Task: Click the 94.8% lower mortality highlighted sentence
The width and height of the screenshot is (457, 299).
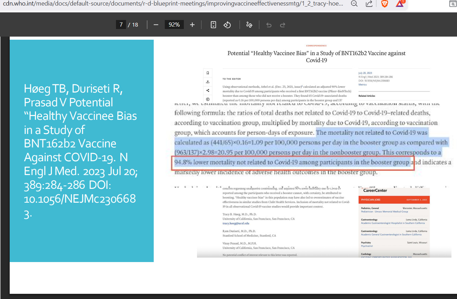Action: (x=292, y=162)
